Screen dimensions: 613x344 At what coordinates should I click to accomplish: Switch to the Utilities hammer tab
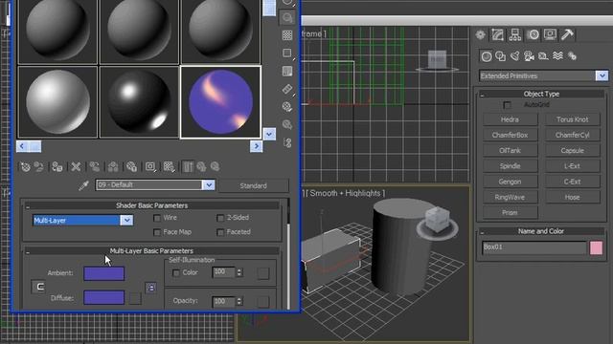tap(567, 35)
